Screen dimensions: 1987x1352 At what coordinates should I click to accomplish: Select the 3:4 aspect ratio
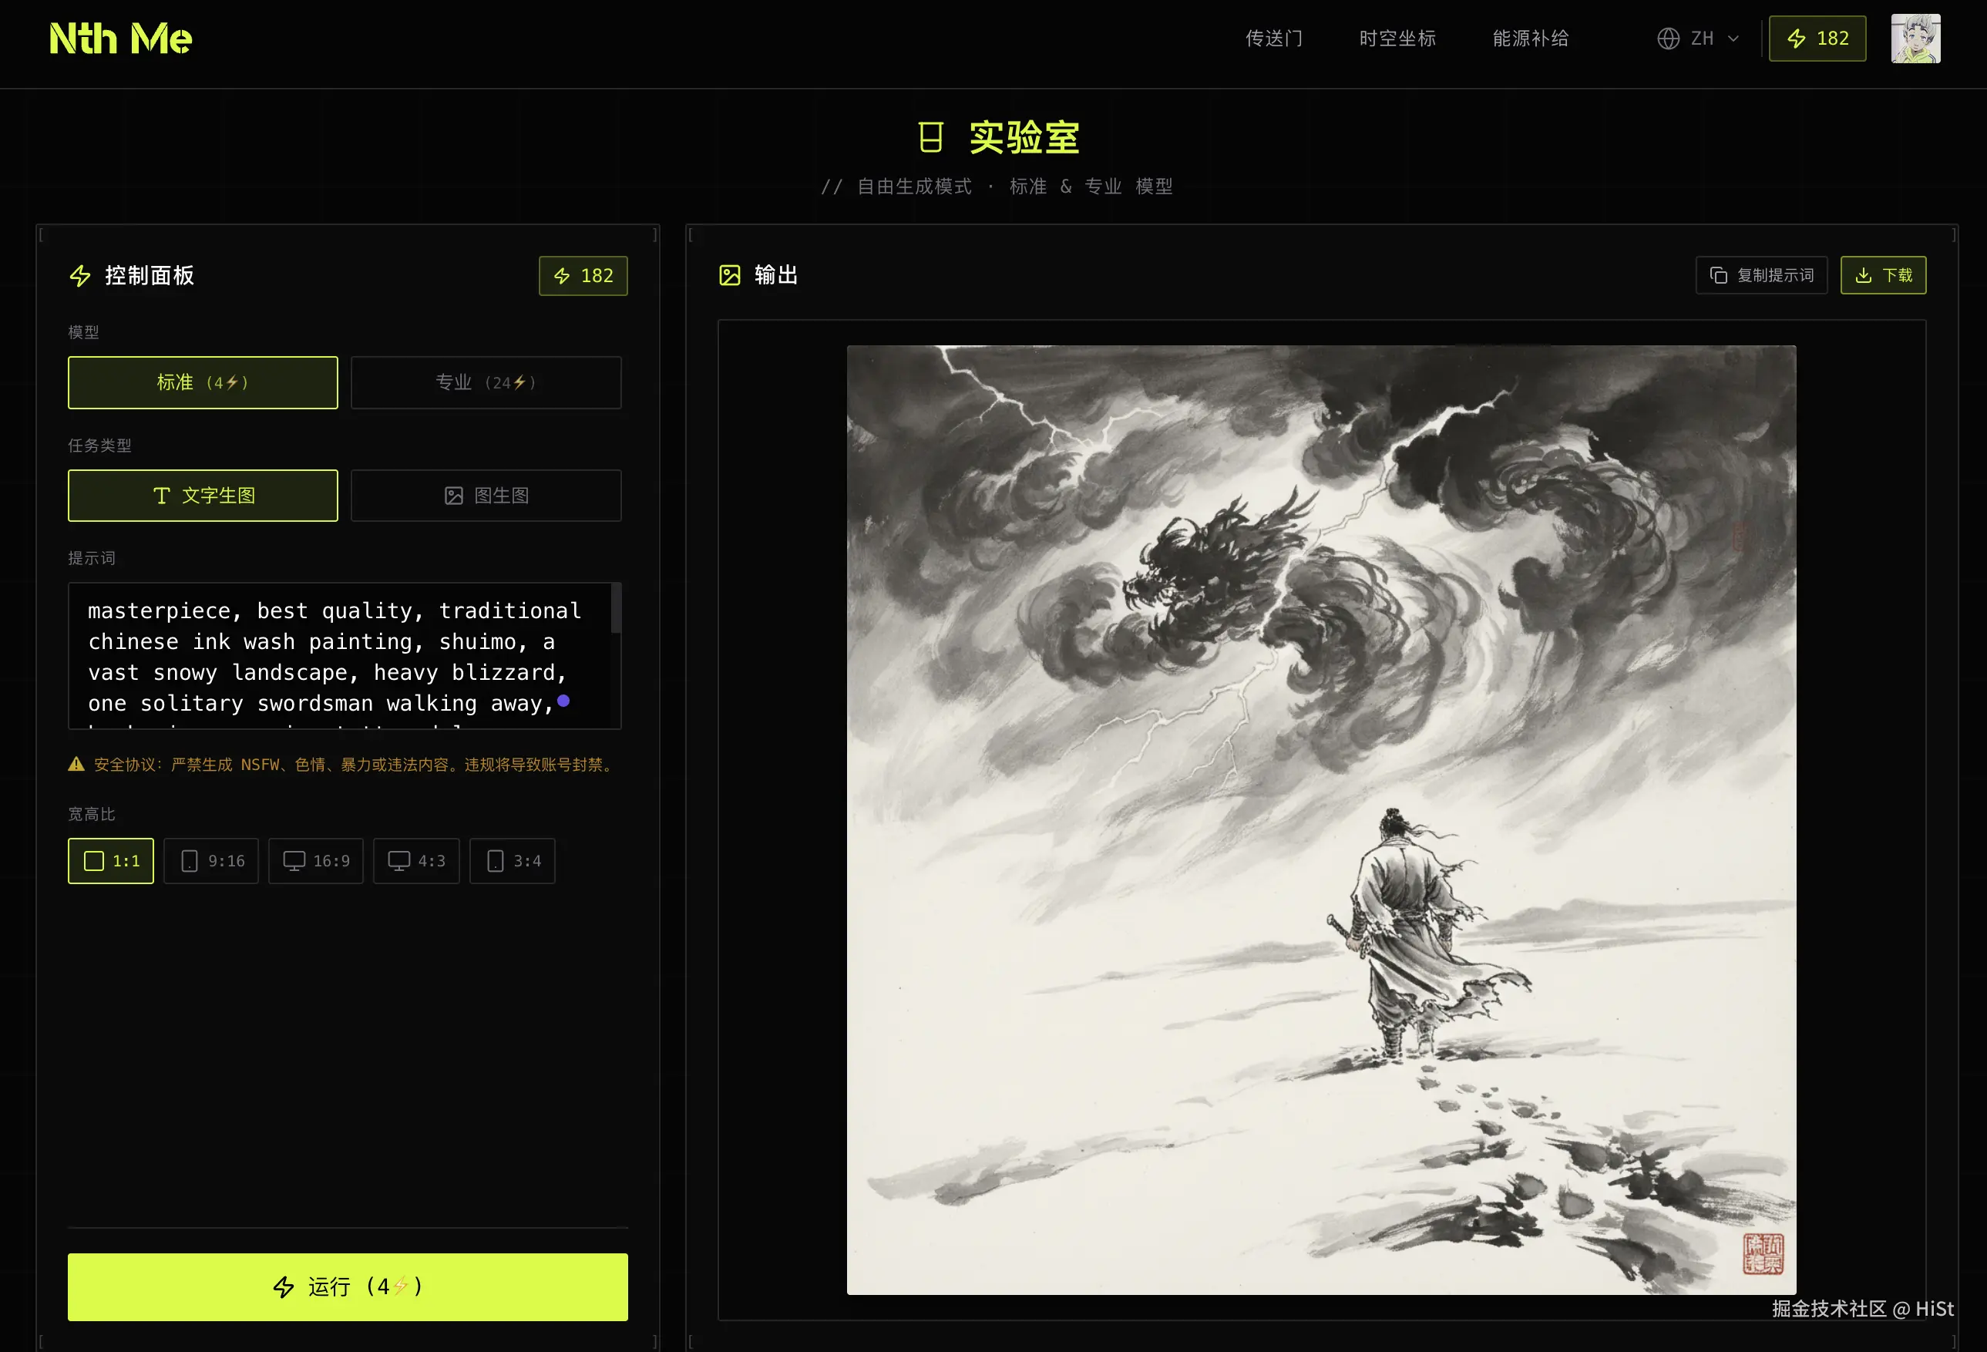pyautogui.click(x=512, y=860)
